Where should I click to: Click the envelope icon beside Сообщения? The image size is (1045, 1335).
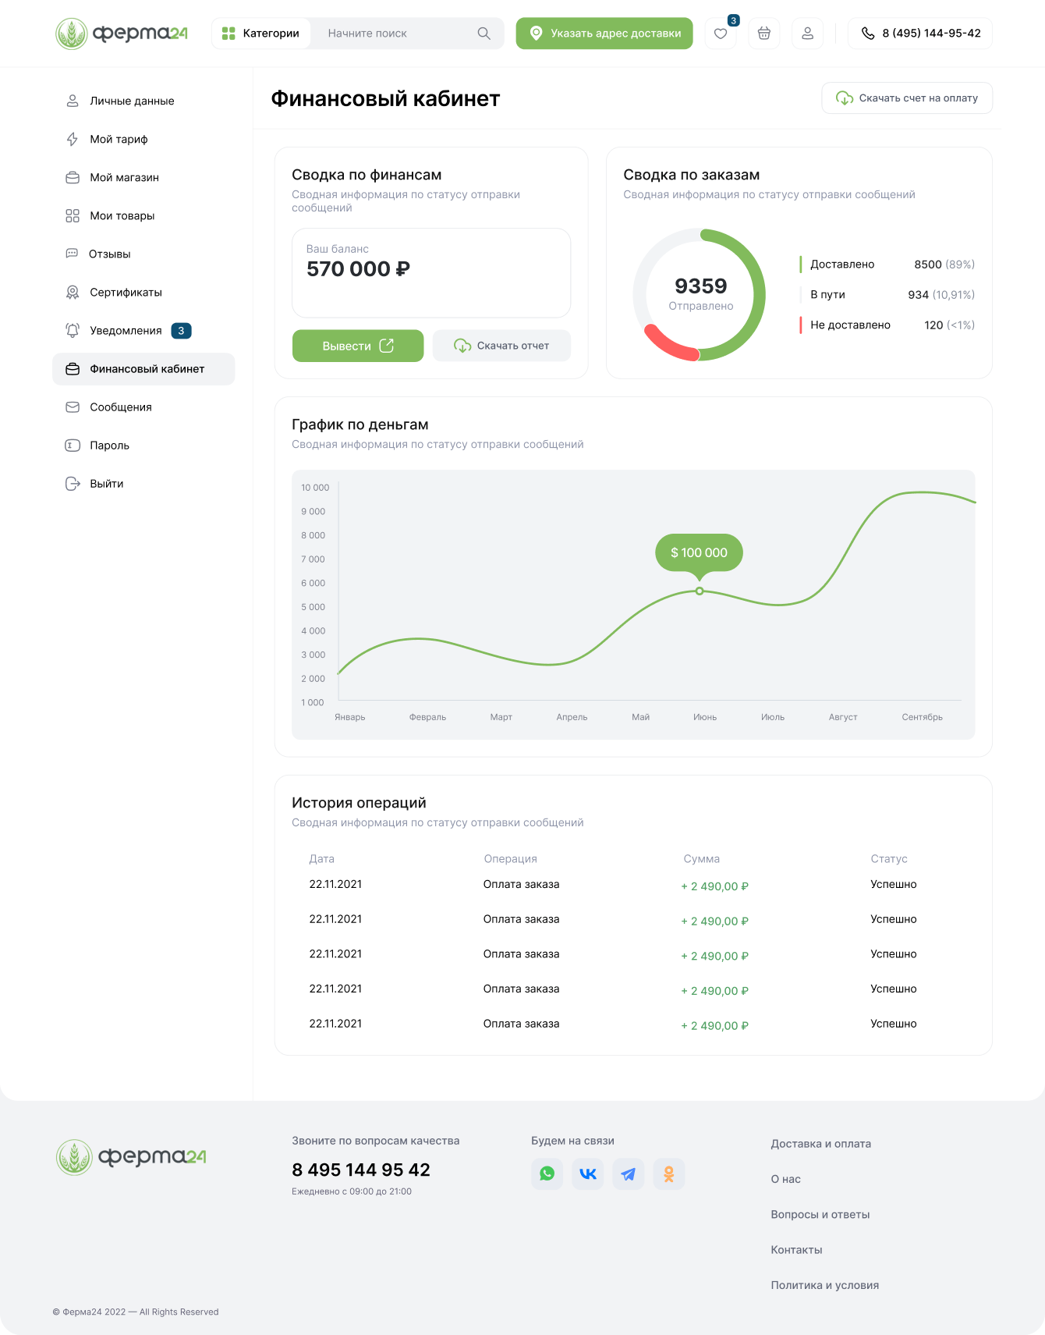click(x=73, y=407)
